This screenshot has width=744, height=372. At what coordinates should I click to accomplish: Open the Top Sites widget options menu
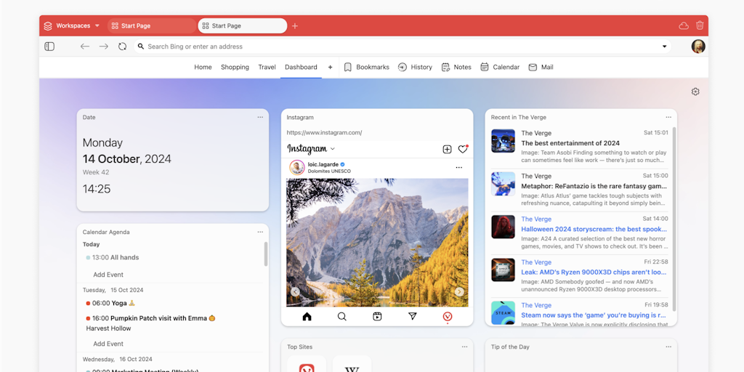[464, 347]
